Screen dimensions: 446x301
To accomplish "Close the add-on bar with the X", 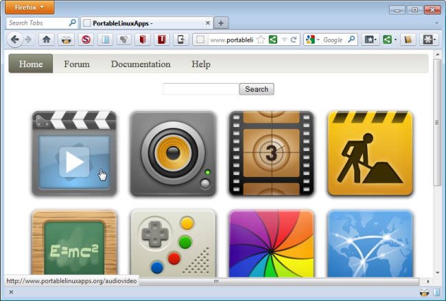I will pos(11,292).
